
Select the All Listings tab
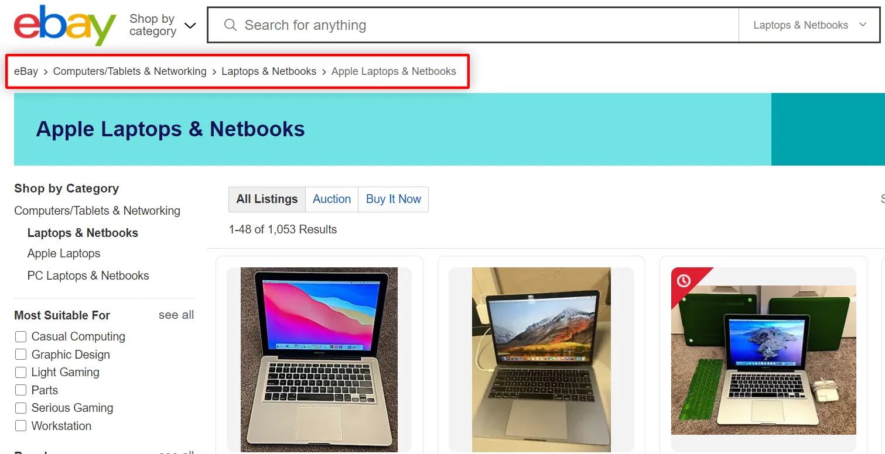267,199
